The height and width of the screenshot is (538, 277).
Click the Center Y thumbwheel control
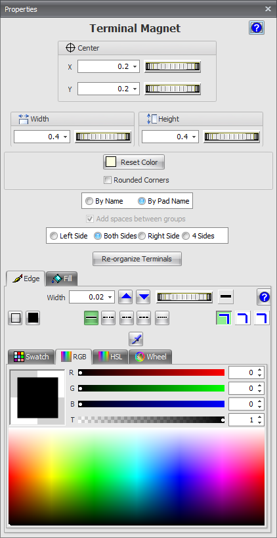coord(173,89)
